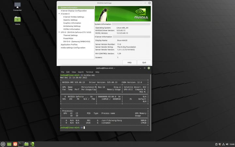This screenshot has width=235, height=147.
Task: Collapse the GPU 0 GeForce GTX 1650 node
Action: pyautogui.click(x=59, y=32)
